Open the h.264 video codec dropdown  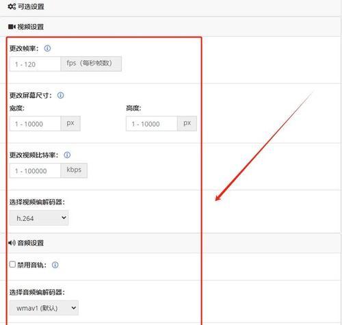(39, 218)
